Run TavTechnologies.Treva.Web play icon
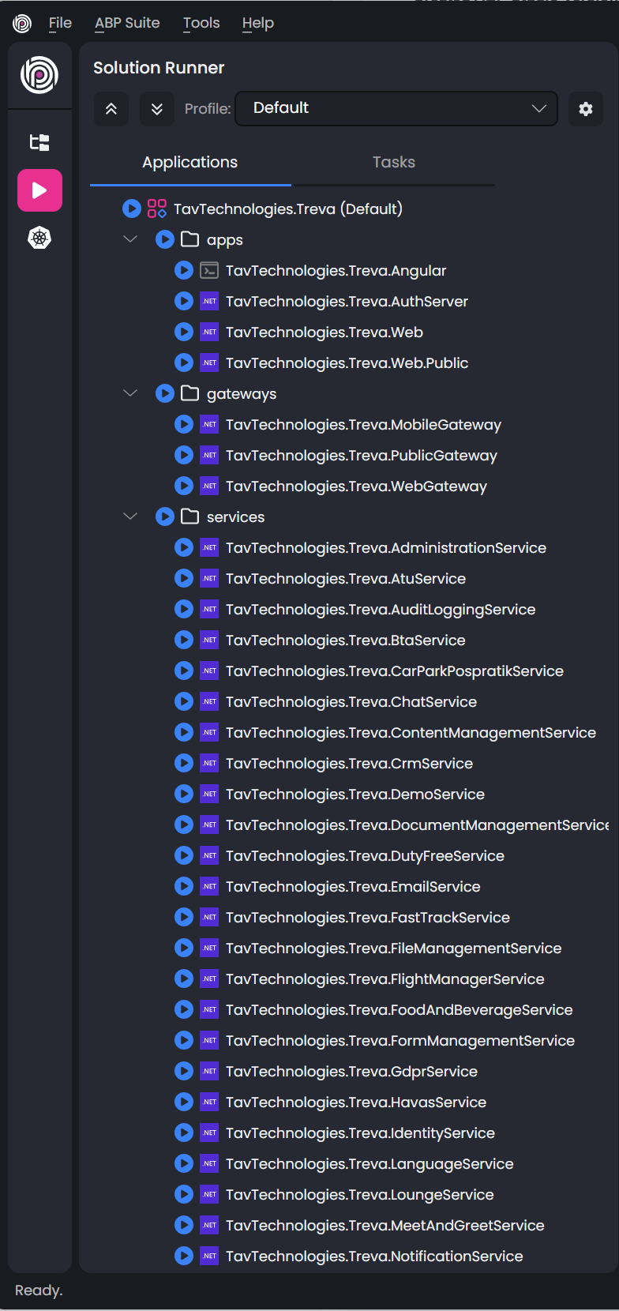Screen dimensions: 619x1311 (184, 332)
